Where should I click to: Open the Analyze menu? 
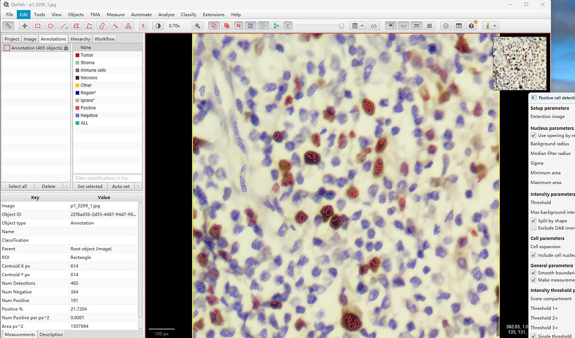pos(167,14)
